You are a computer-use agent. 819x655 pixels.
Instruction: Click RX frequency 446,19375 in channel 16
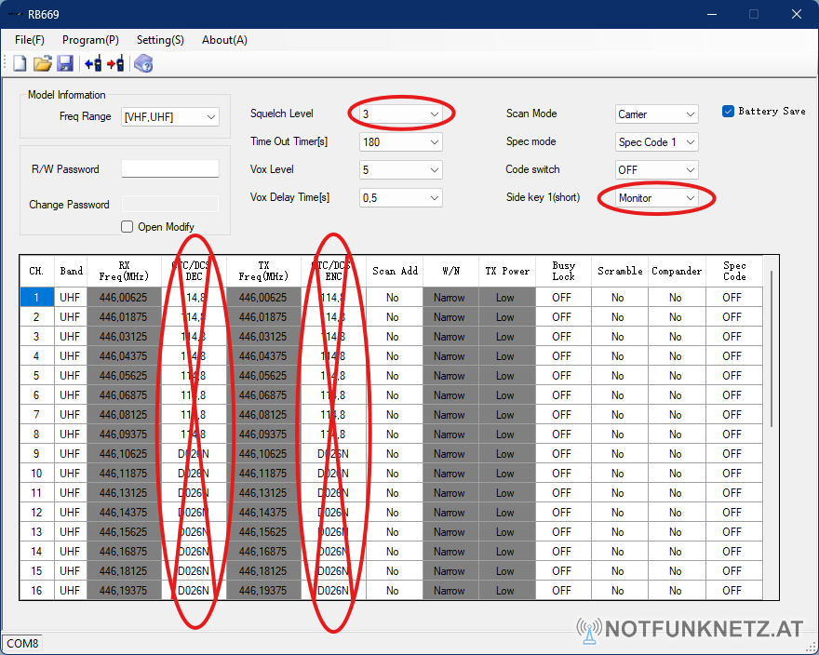coord(124,590)
